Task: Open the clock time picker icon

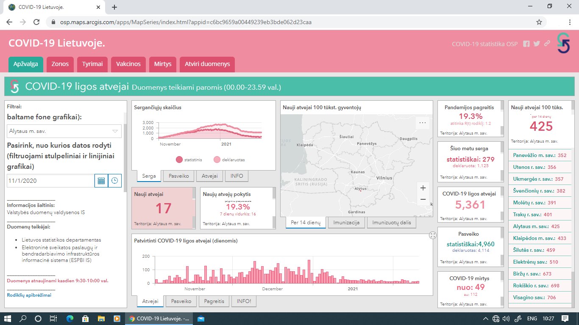Action: pyautogui.click(x=115, y=181)
